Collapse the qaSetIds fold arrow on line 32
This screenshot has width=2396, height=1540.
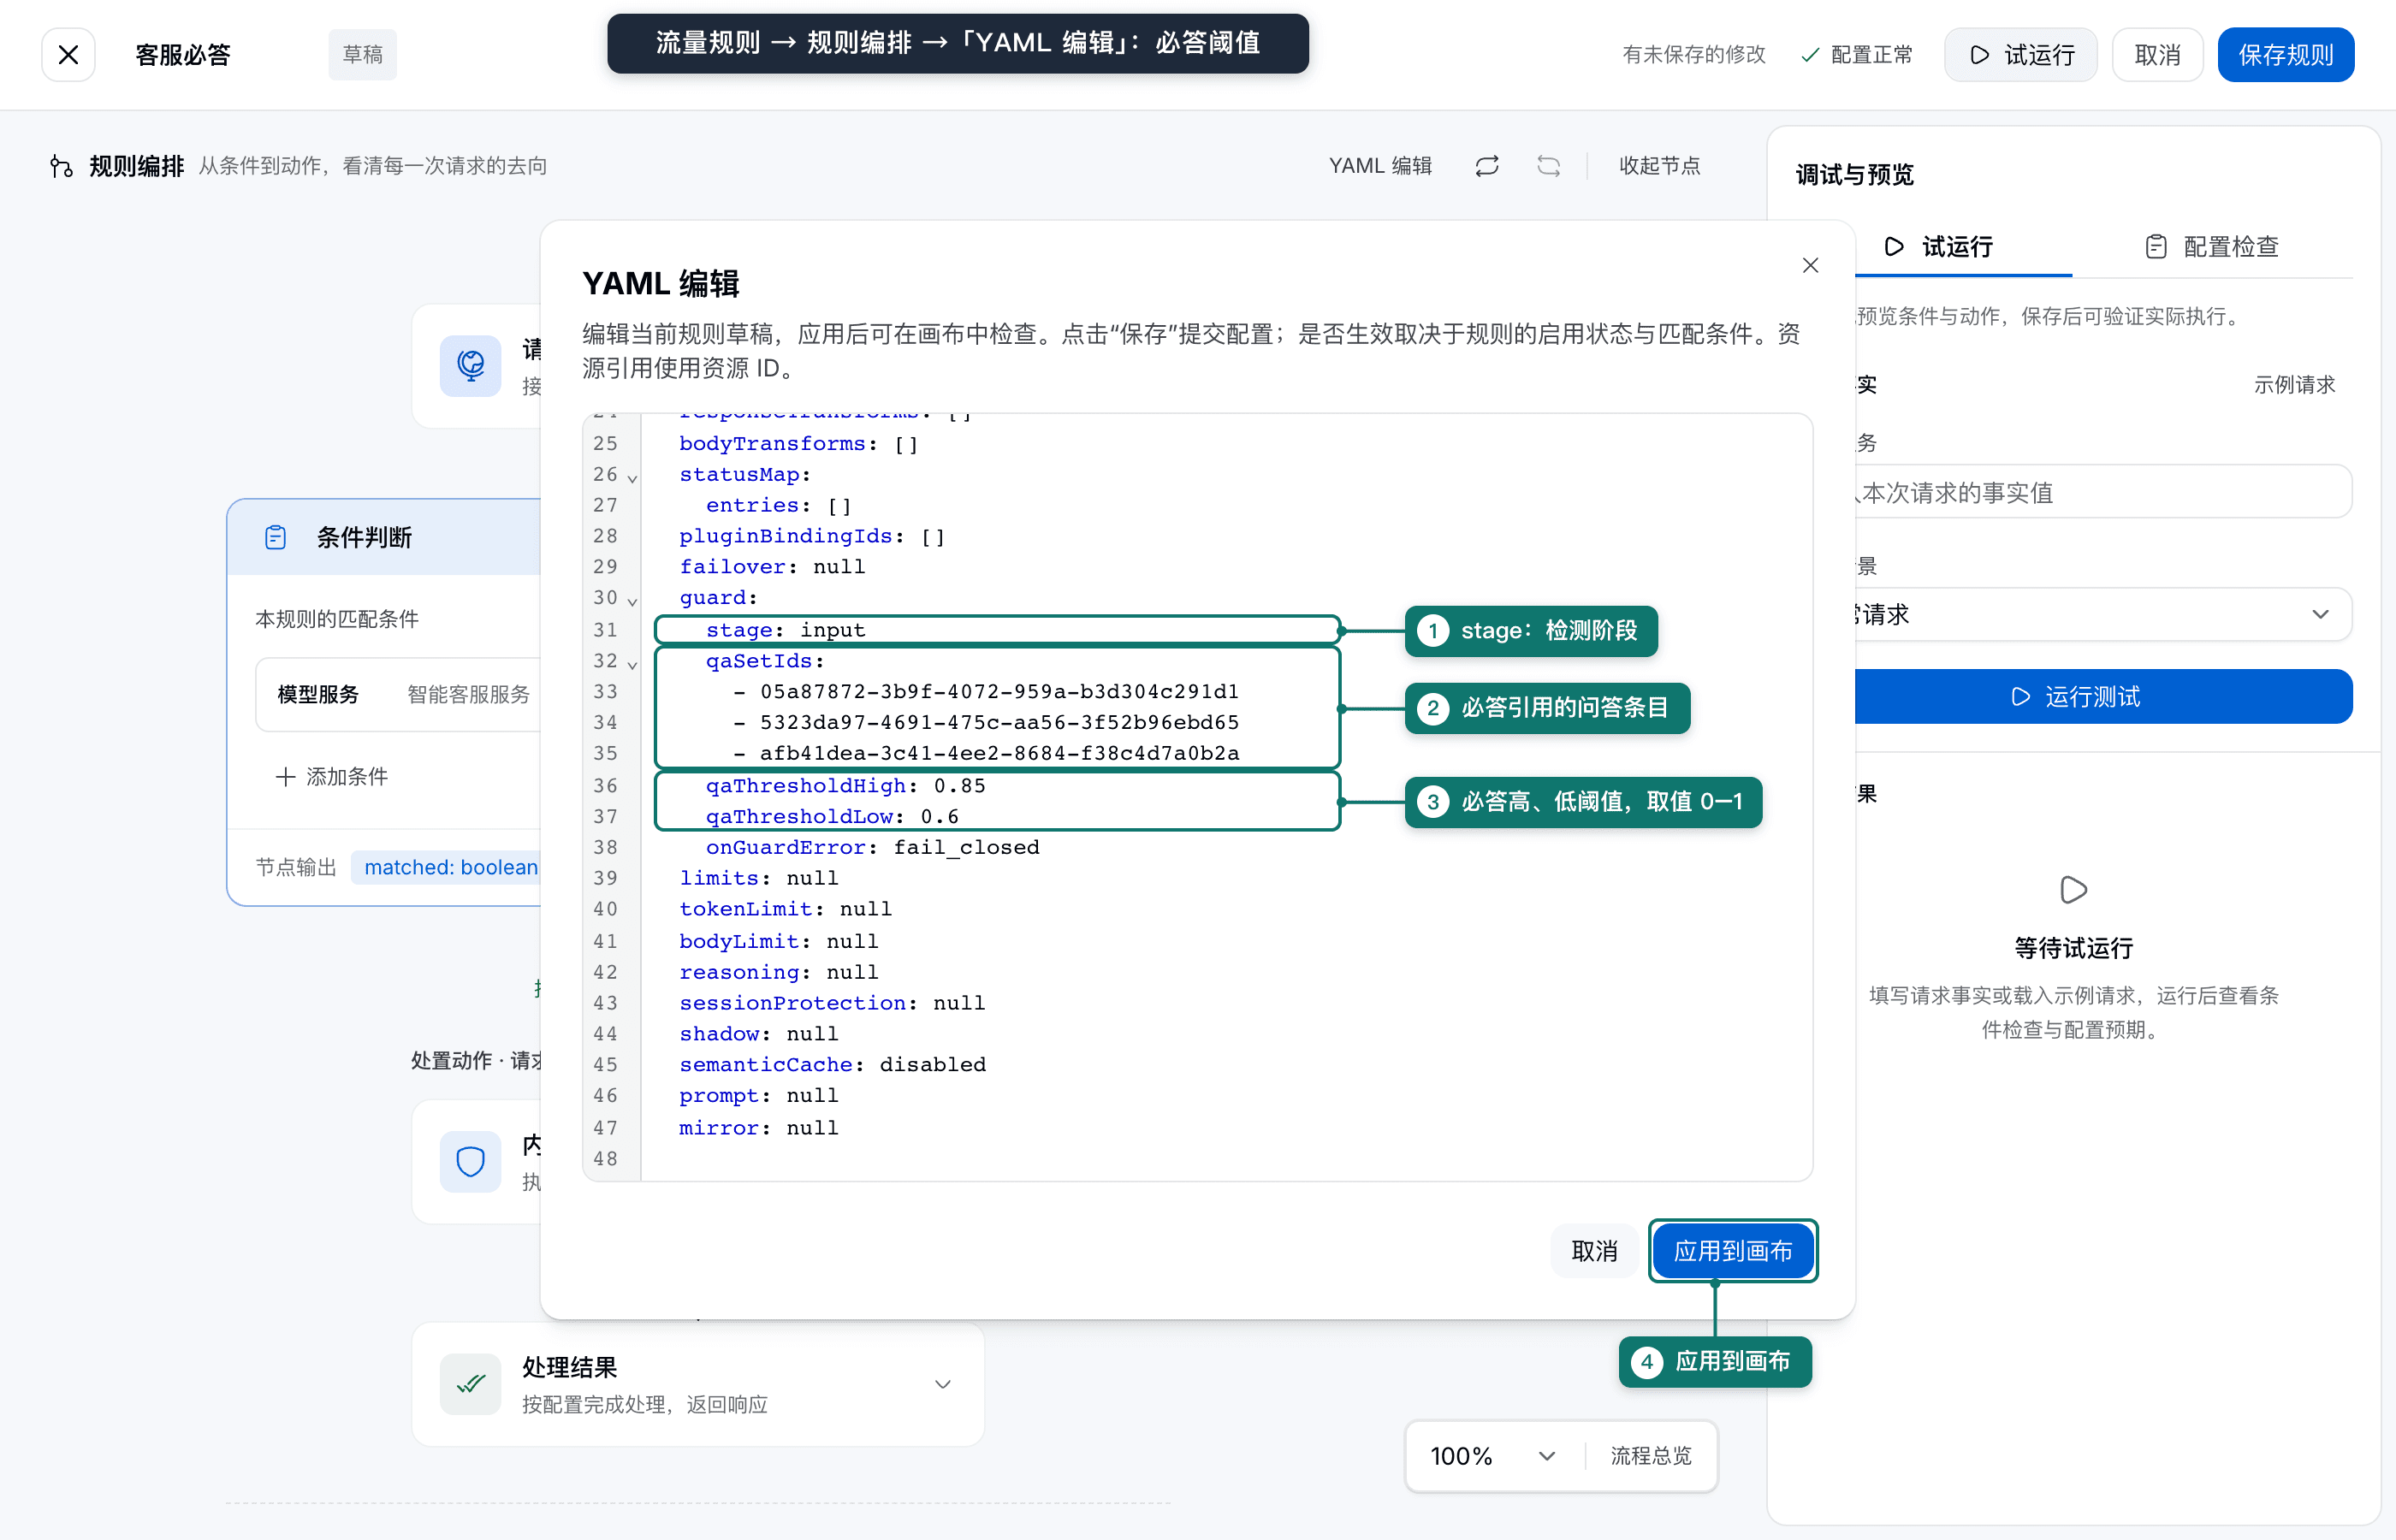point(632,663)
